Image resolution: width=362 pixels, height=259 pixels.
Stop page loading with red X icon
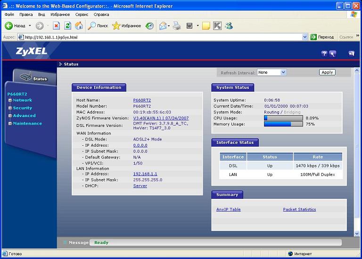pyautogui.click(x=57, y=25)
